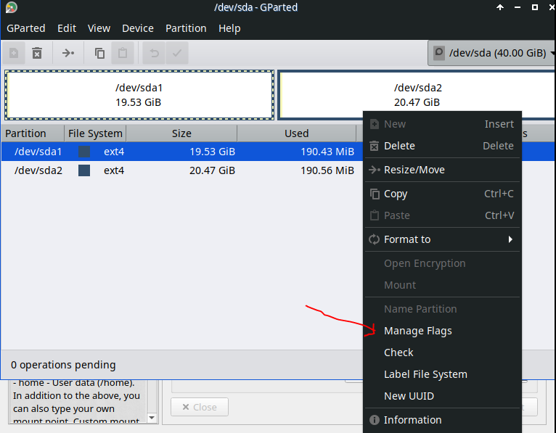The width and height of the screenshot is (556, 433).
Task: Open the Edit menu
Action: click(67, 28)
